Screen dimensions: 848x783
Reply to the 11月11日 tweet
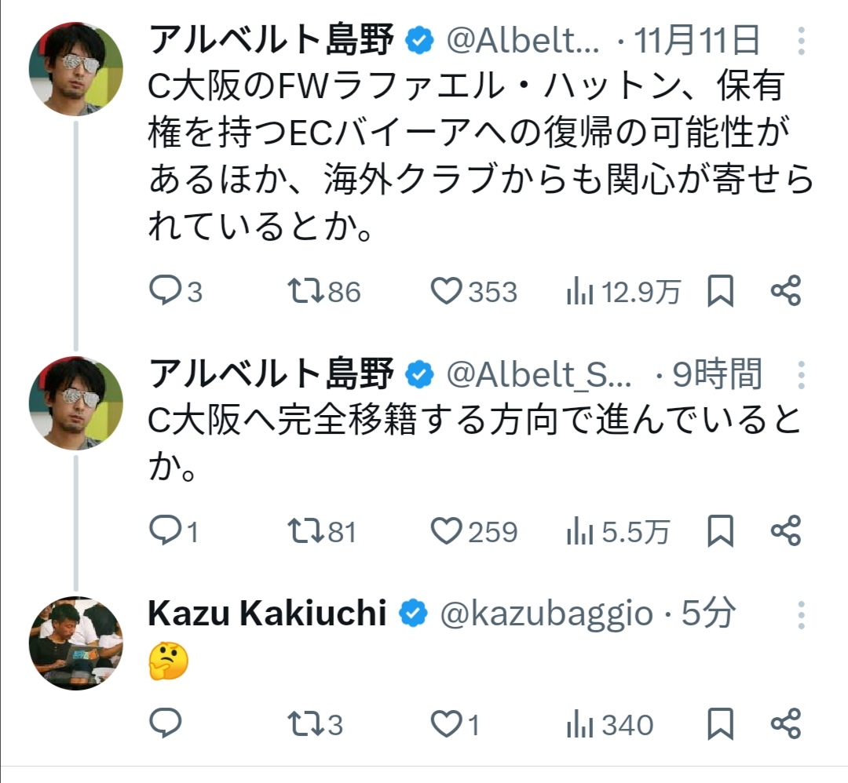point(165,292)
